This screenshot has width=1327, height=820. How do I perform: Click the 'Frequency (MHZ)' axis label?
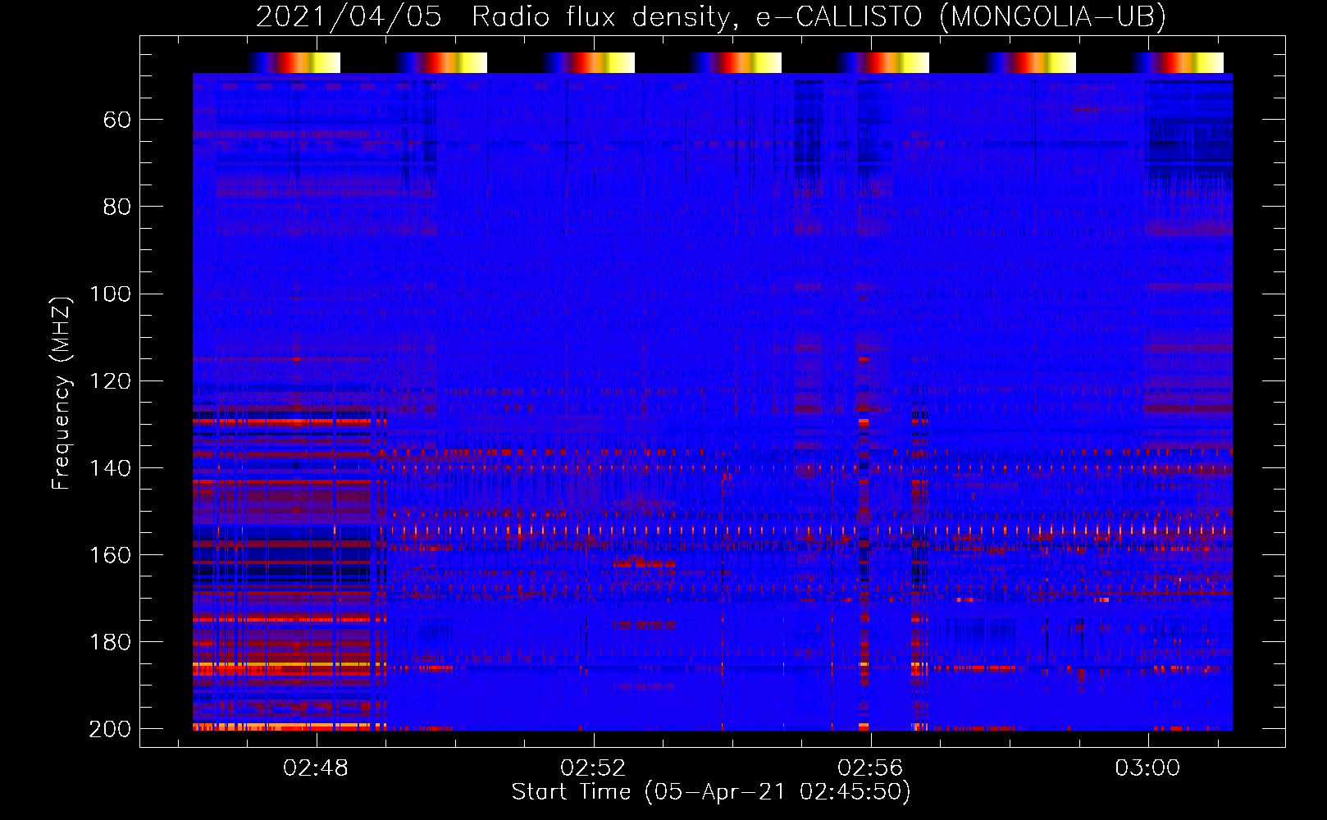tap(62, 393)
